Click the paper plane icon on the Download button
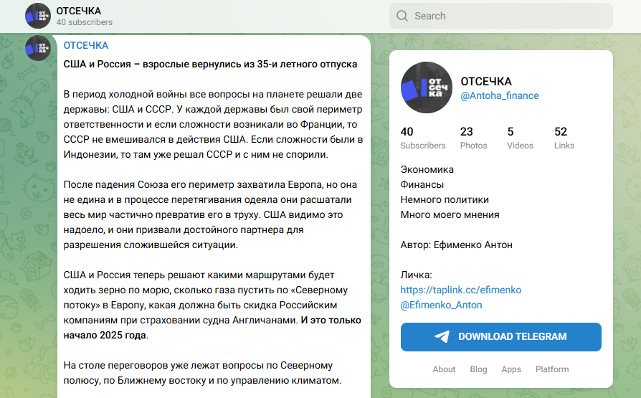This screenshot has height=398, width=641. (442, 336)
